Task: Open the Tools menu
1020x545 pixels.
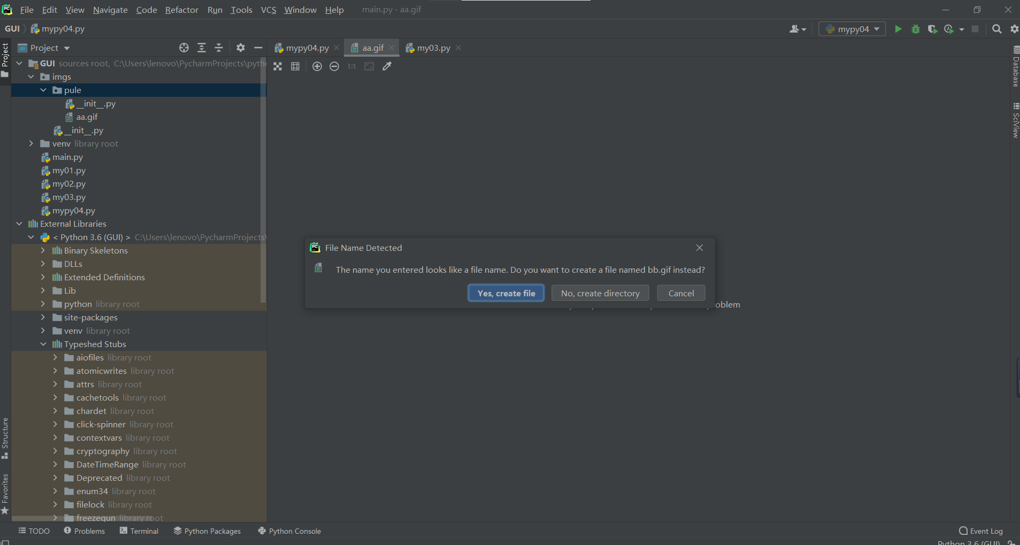Action: [241, 10]
